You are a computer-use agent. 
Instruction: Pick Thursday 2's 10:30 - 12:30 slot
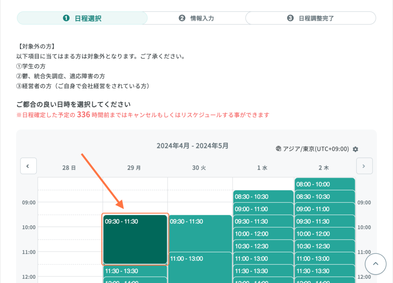pos(325,246)
